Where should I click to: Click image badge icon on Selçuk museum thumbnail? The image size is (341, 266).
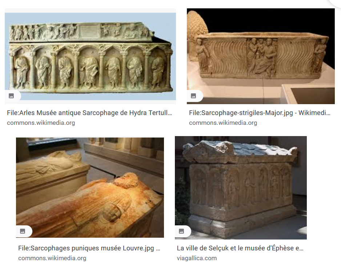point(182,231)
